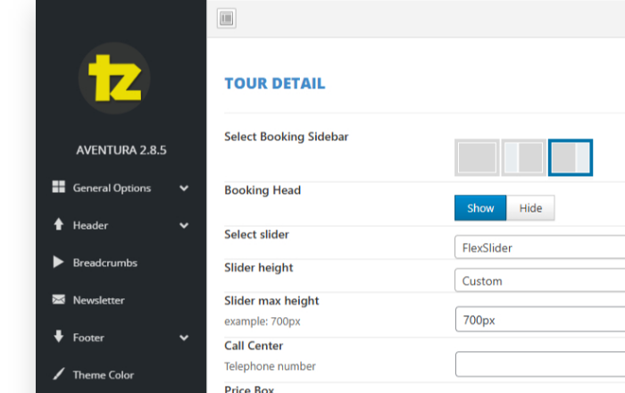Click the General Options grid icon

coord(59,187)
